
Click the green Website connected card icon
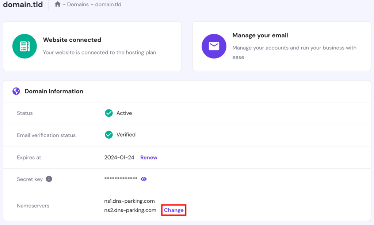[24, 46]
